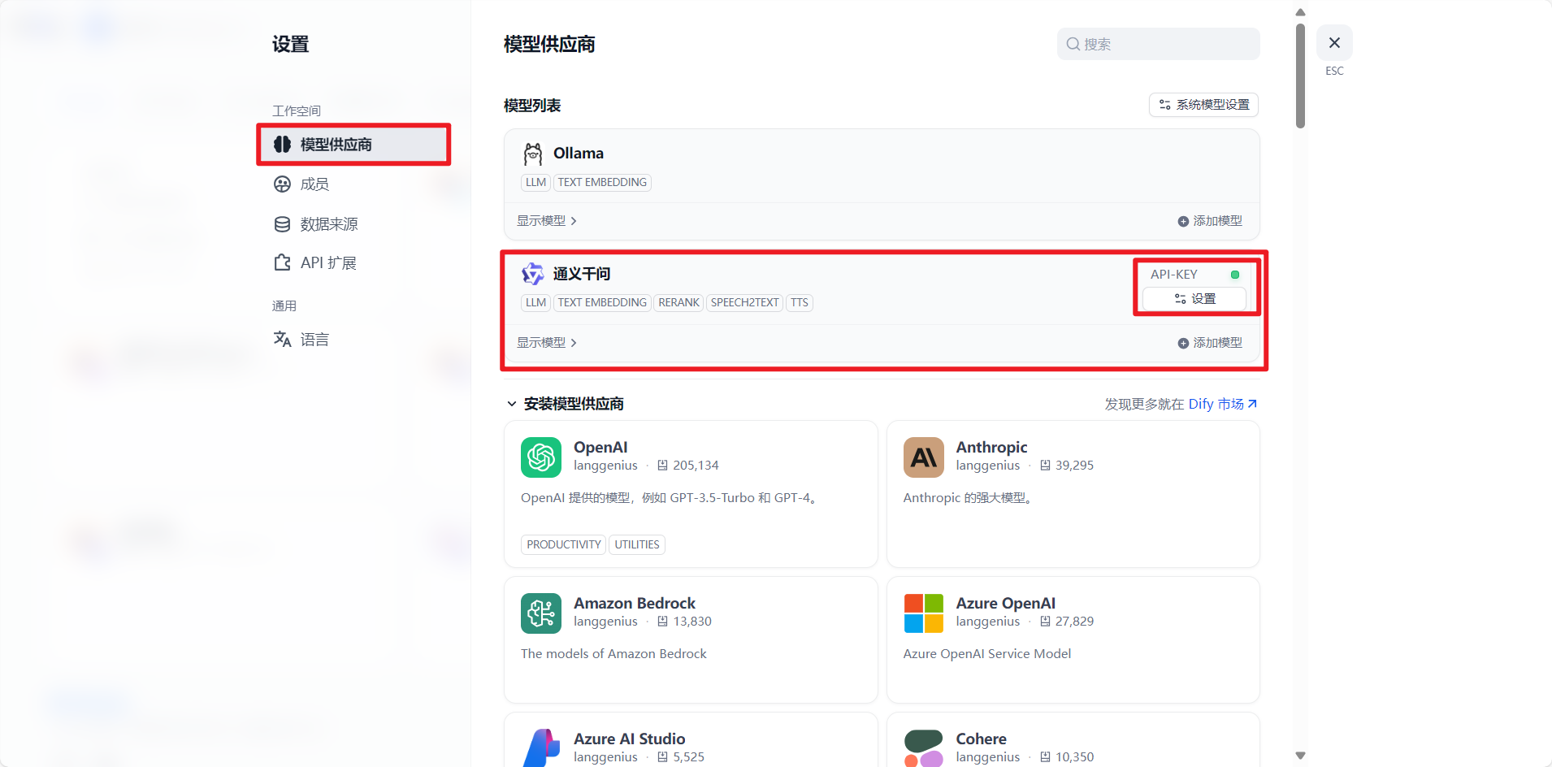The image size is (1552, 767).
Task: Select 语言 under 通用
Action: (x=314, y=340)
